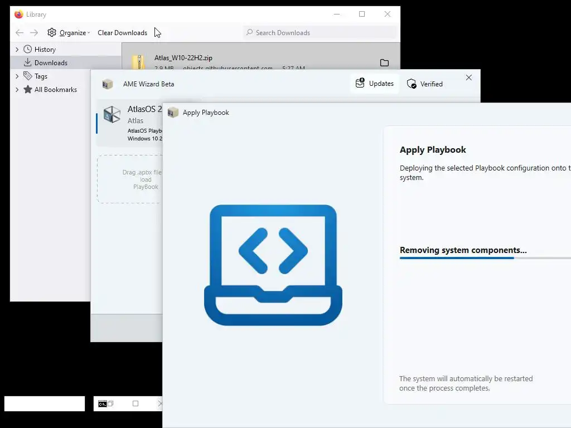Clear Downloads in Library

click(122, 33)
